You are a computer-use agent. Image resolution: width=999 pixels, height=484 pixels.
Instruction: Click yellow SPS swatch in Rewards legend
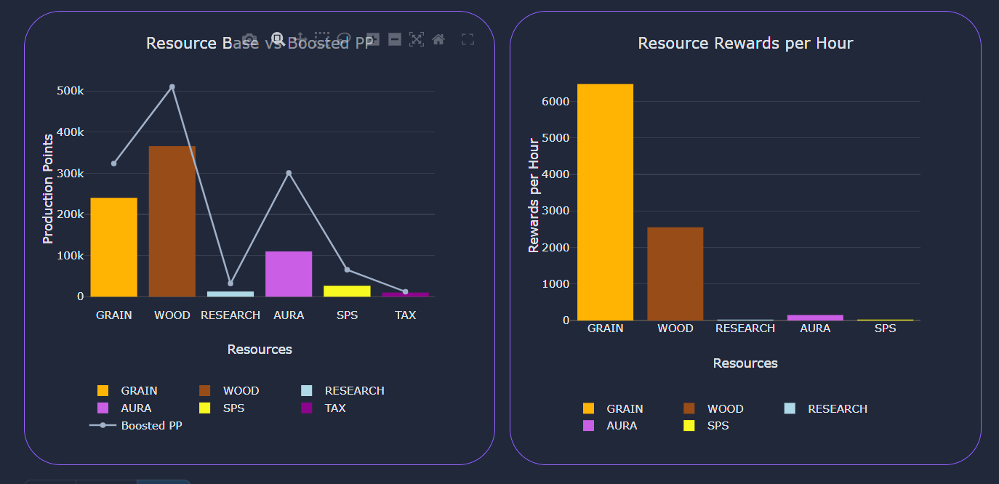(690, 426)
